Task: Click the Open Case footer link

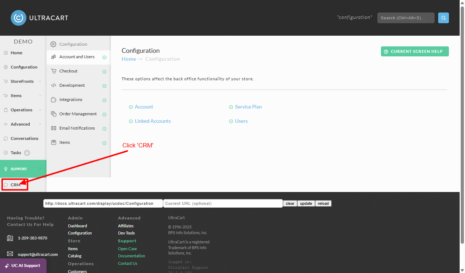Action: pyautogui.click(x=127, y=249)
